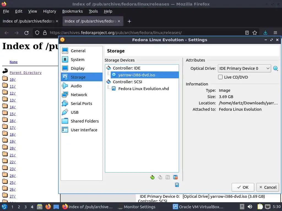Viewport: 282px width, 211px height.
Task: Click the padlock site security icon
Action: 45,33
